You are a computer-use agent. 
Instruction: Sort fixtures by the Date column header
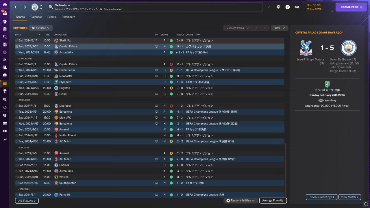(28, 35)
